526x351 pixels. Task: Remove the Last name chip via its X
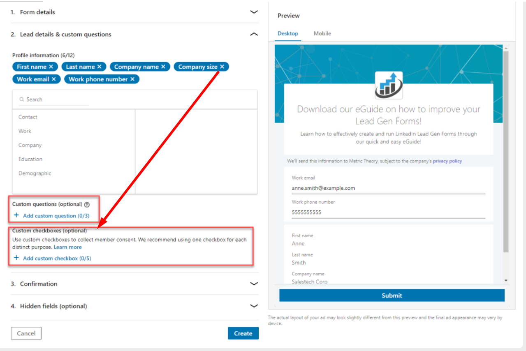[99, 67]
